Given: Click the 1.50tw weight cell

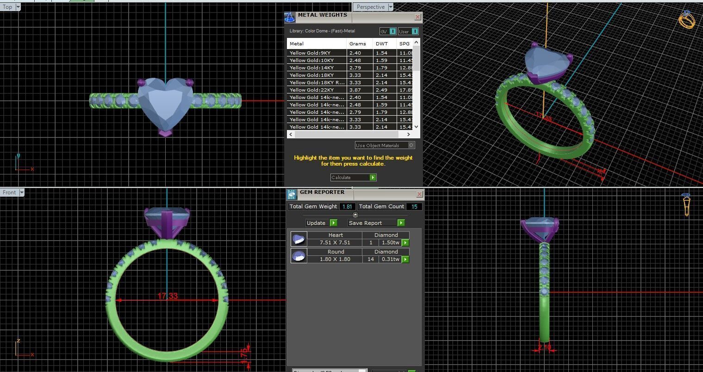Looking at the screenshot, I should [x=390, y=242].
